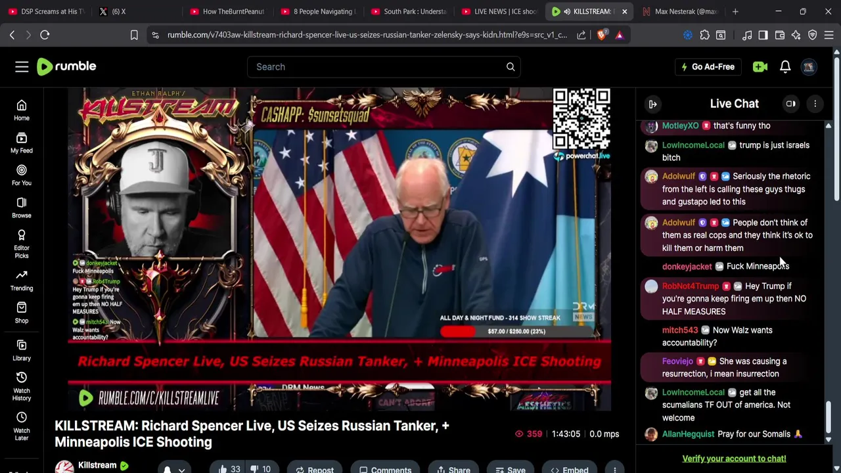Click Verify your account to chat link
Screen dimensions: 841x473
(x=734, y=459)
